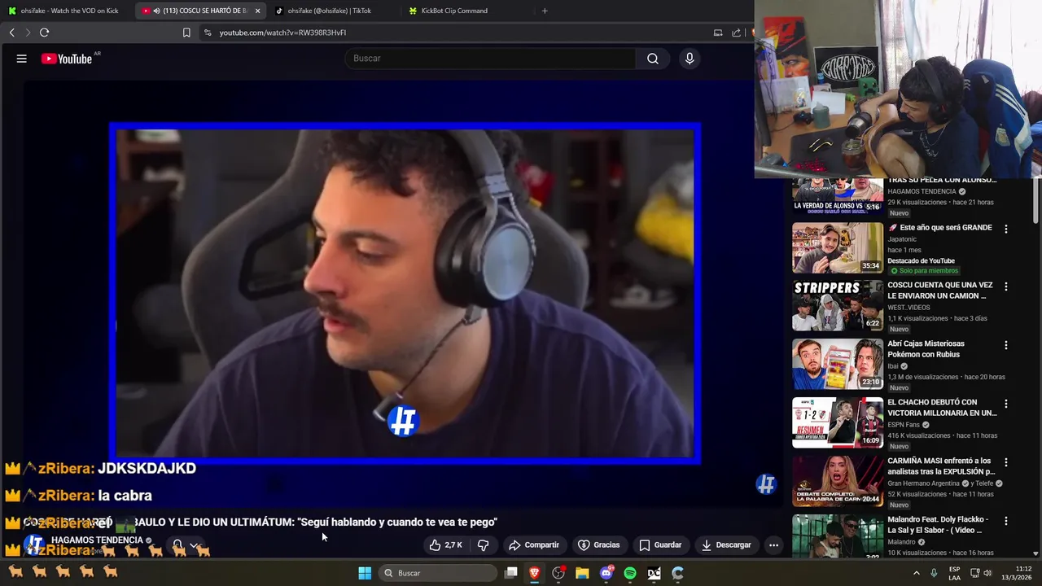This screenshot has height=586, width=1042.
Task: Expand the subscription bell dropdown chevron
Action: pyautogui.click(x=195, y=545)
